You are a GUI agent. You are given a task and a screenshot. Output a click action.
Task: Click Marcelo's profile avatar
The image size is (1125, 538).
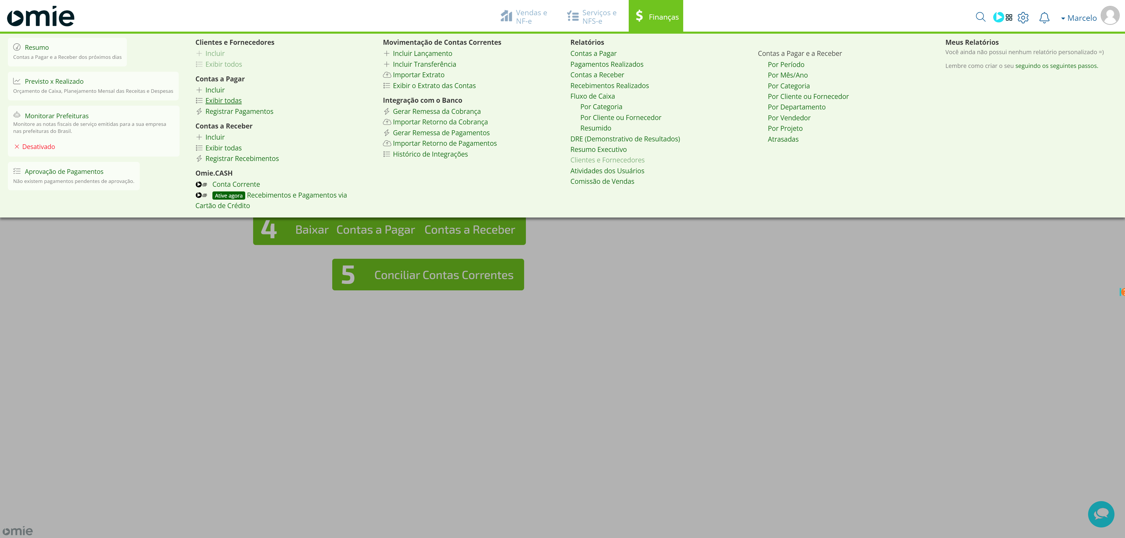1110,16
